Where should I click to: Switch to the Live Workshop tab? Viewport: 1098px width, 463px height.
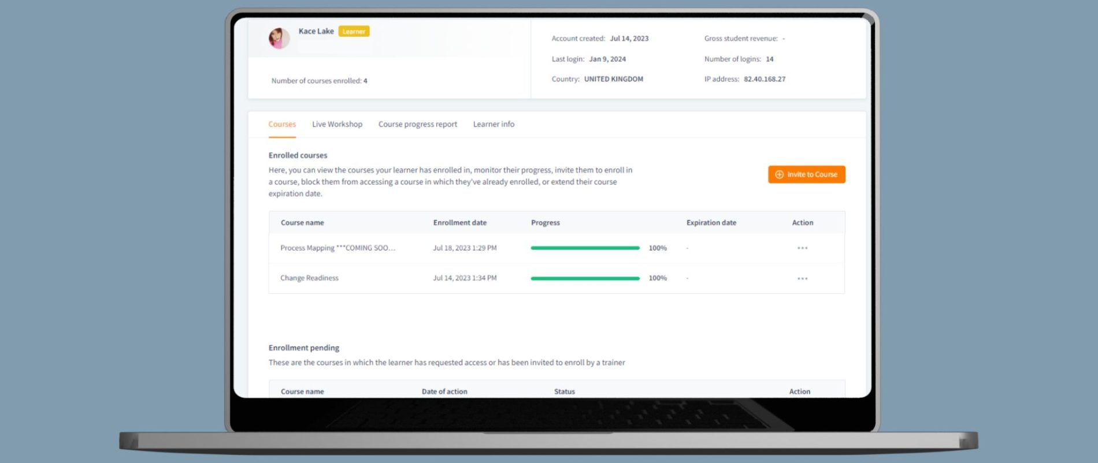(x=337, y=124)
